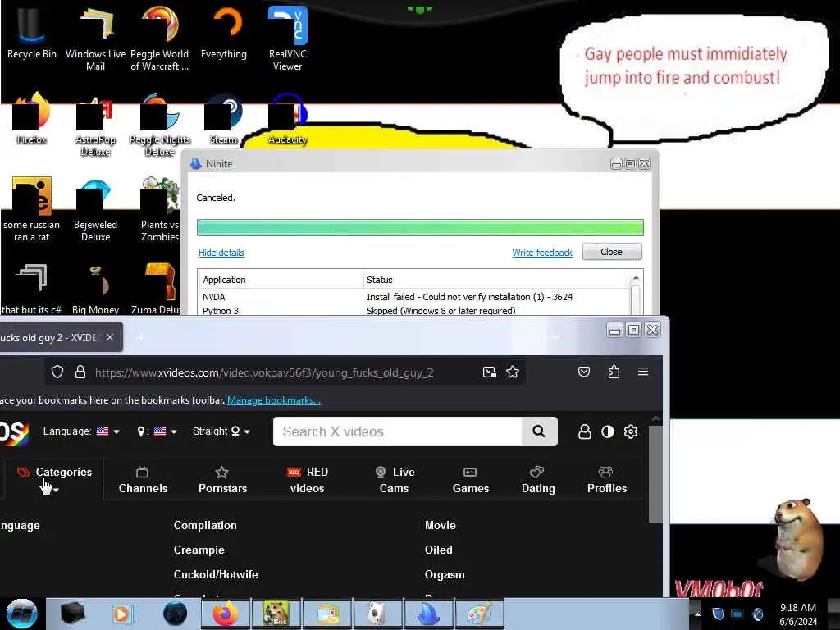Click the Oiled category link
This screenshot has width=840, height=630.
[439, 550]
